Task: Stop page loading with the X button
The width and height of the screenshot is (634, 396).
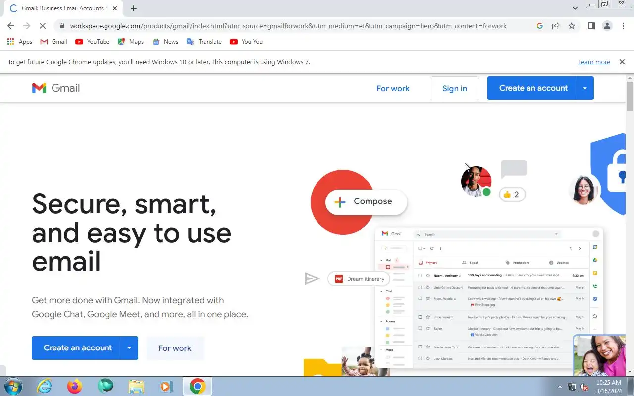Action: pyautogui.click(x=43, y=26)
